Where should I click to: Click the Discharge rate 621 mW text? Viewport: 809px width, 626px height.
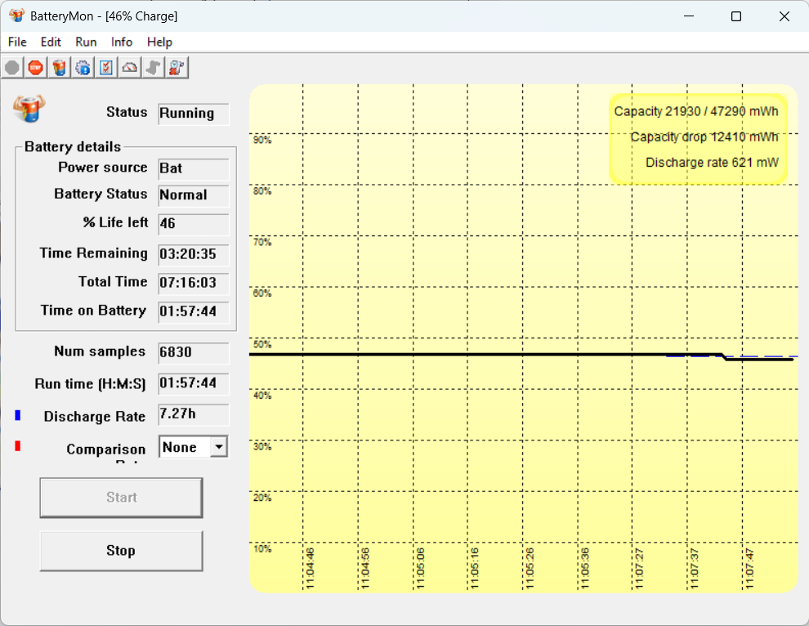pyautogui.click(x=712, y=163)
